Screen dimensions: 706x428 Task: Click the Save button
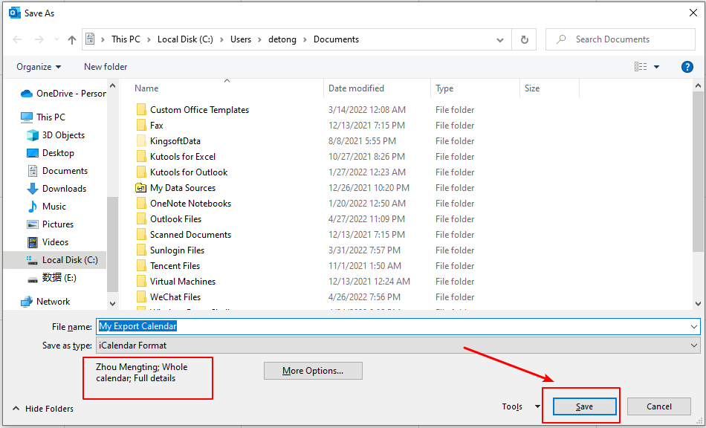pyautogui.click(x=584, y=406)
